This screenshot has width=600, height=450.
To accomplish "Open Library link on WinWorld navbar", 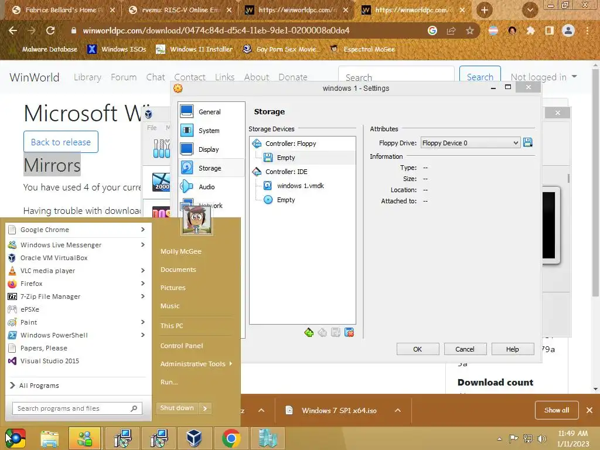I will (88, 77).
